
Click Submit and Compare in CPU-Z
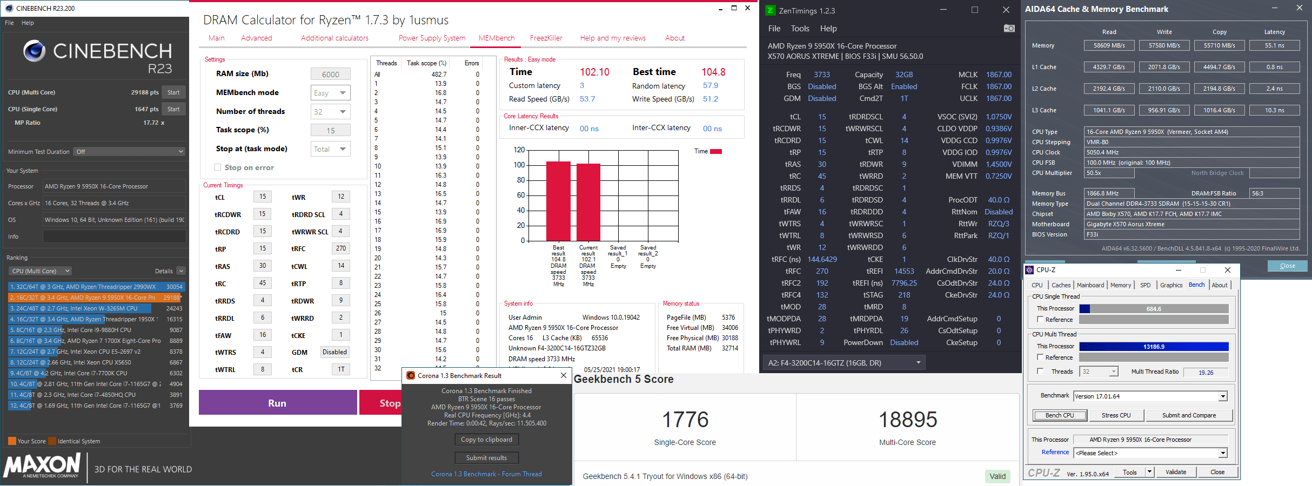[x=1189, y=415]
